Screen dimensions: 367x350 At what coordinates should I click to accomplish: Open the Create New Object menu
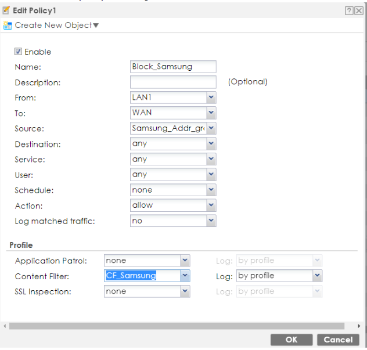pyautogui.click(x=56, y=26)
